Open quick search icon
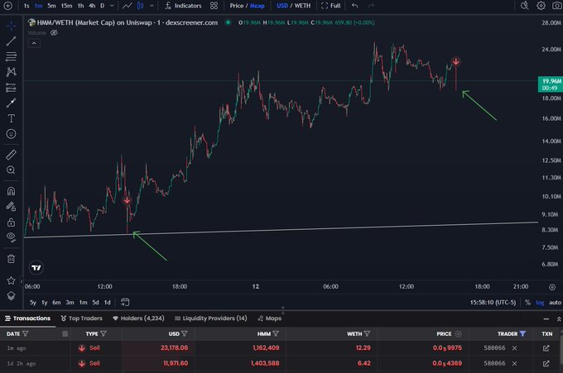The height and width of the screenshot is (373, 563). 525,6
